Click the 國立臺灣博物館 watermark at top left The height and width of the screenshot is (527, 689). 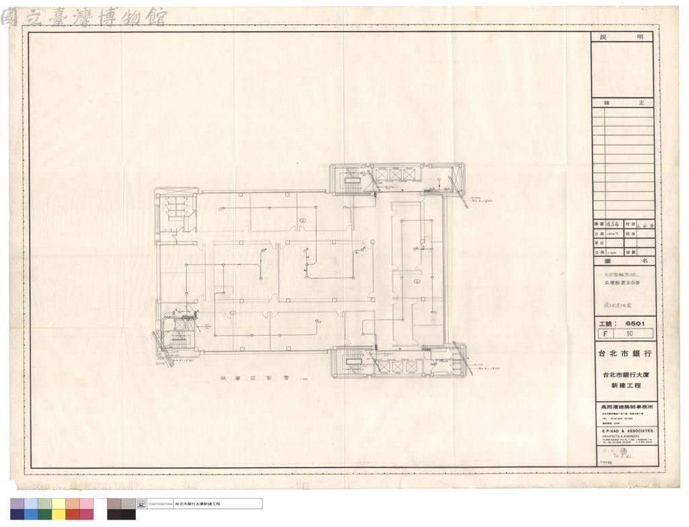[x=84, y=17]
